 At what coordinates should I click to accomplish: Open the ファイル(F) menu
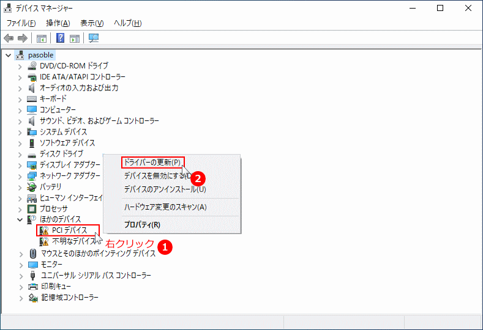click(x=21, y=23)
